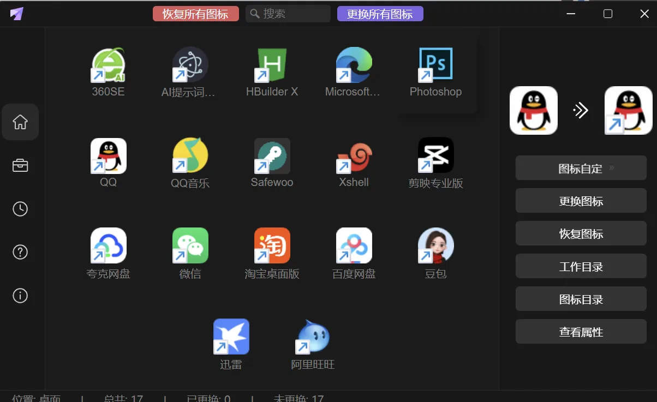Open the home panel in the sidebar
The width and height of the screenshot is (657, 402).
(20, 122)
